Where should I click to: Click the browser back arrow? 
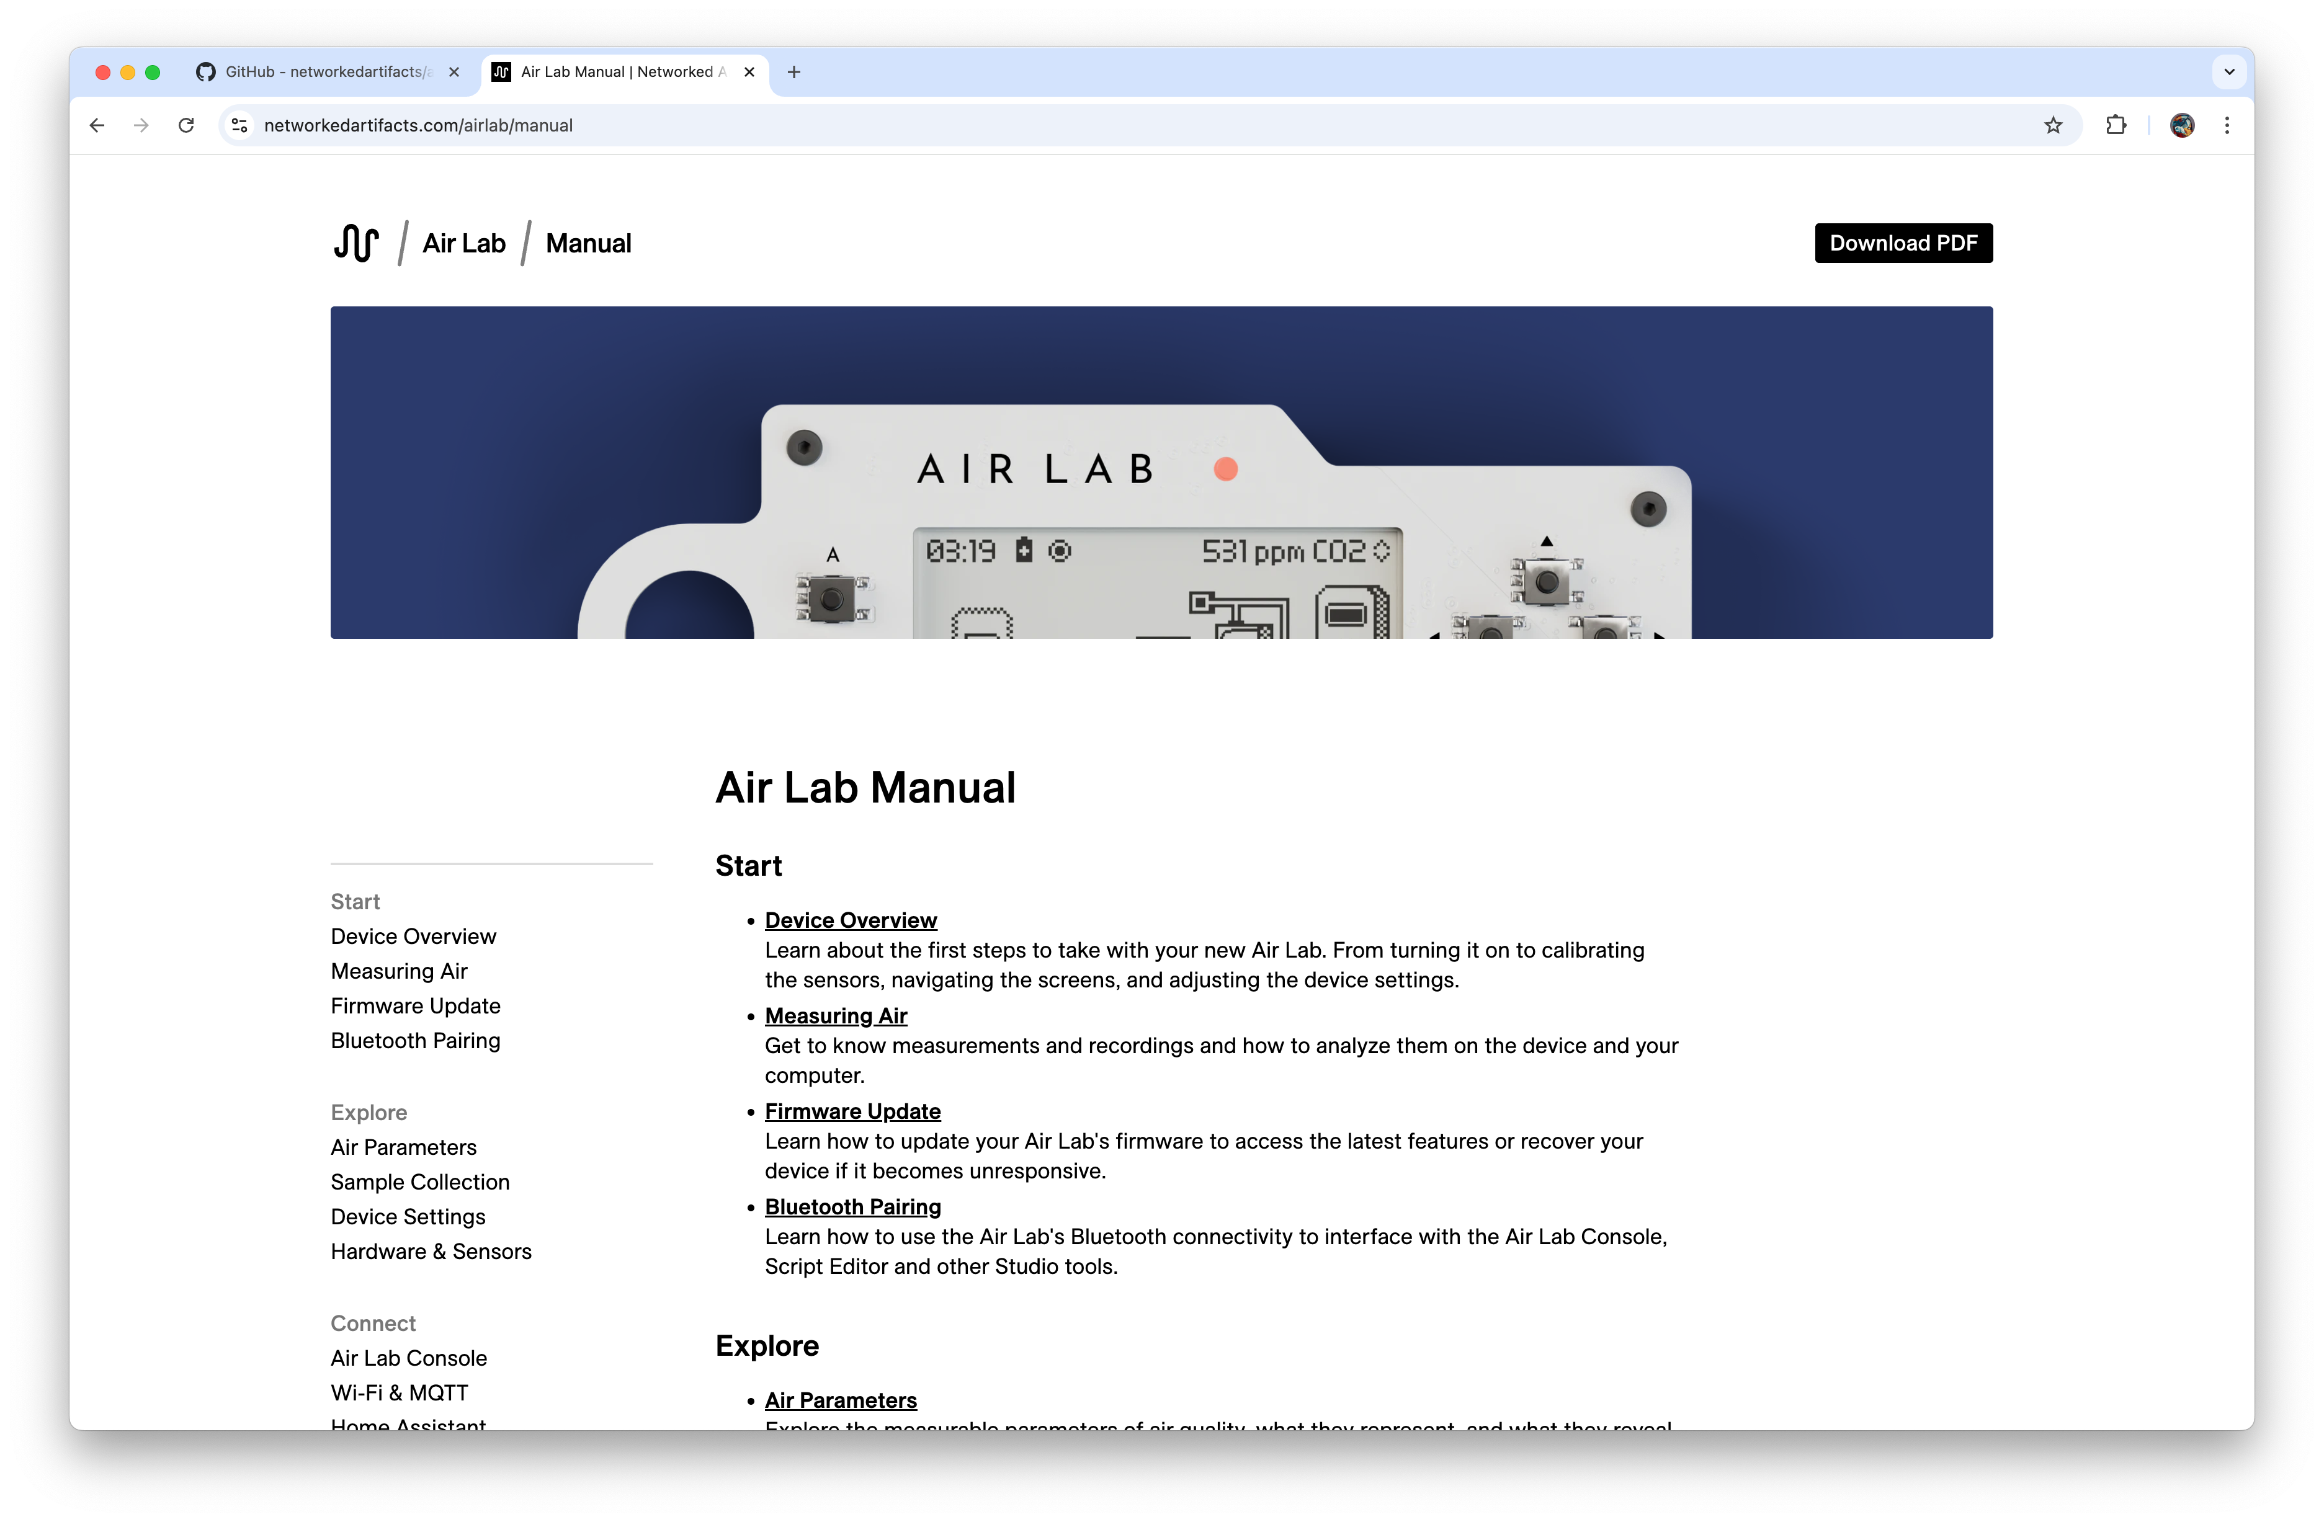point(97,125)
